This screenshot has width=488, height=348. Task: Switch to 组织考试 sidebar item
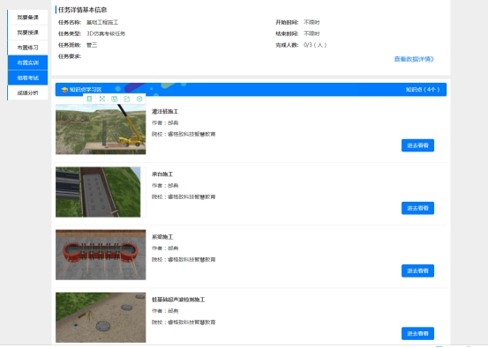click(x=27, y=78)
